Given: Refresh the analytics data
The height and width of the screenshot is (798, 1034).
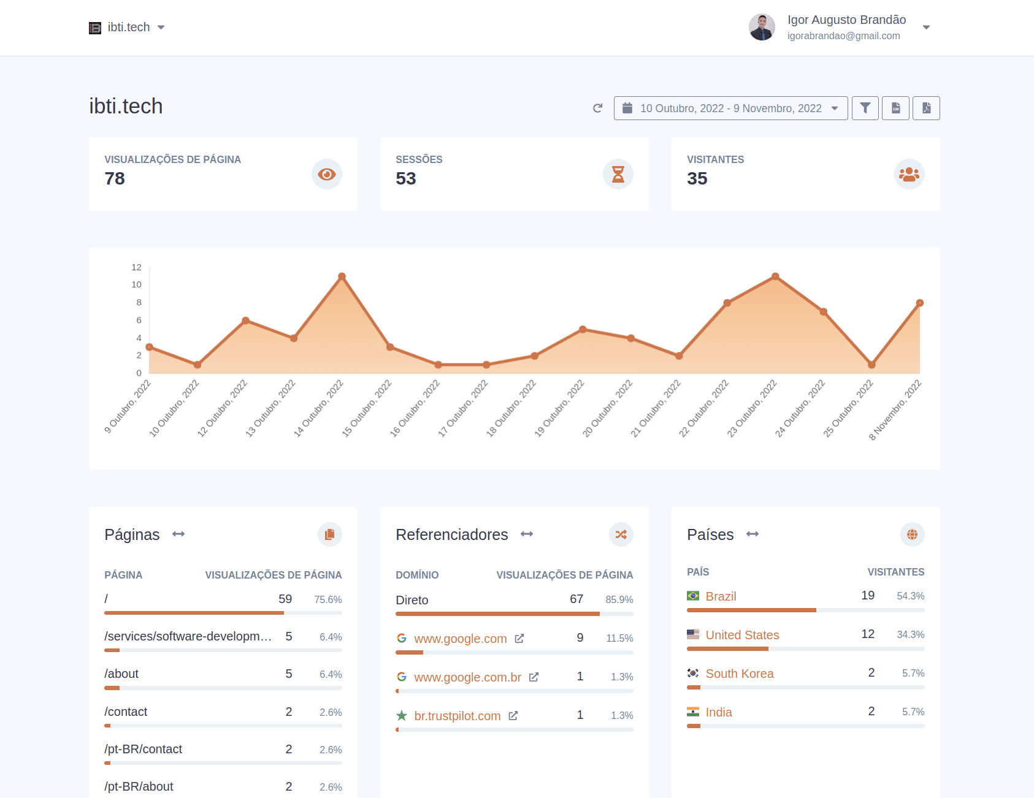Looking at the screenshot, I should [x=597, y=108].
